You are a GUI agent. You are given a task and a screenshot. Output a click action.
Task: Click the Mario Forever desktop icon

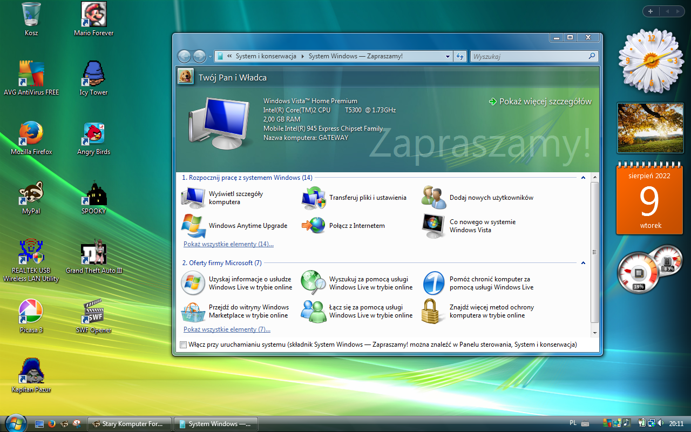click(x=94, y=15)
